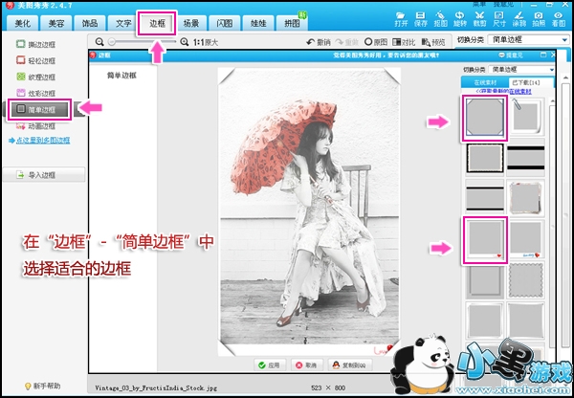Click the 旋转 (Rotate) icon
Viewport: 574px width, 398px height.
(x=457, y=15)
